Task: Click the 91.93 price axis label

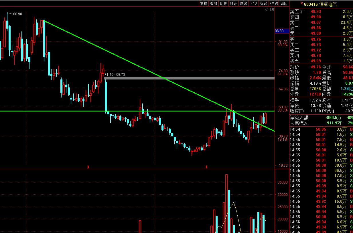Action: click(283, 41)
